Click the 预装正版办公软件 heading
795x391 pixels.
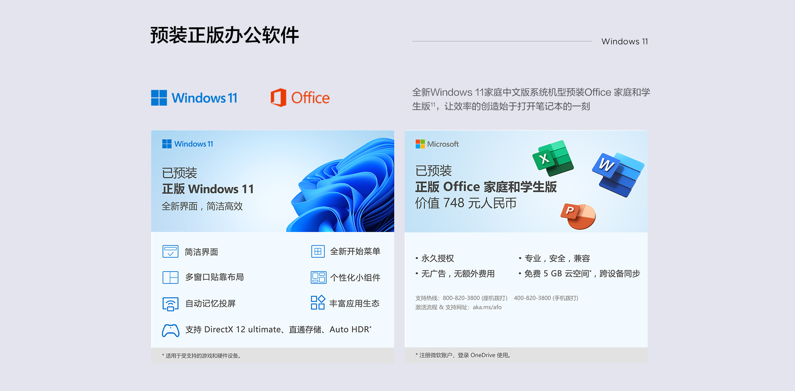point(224,35)
